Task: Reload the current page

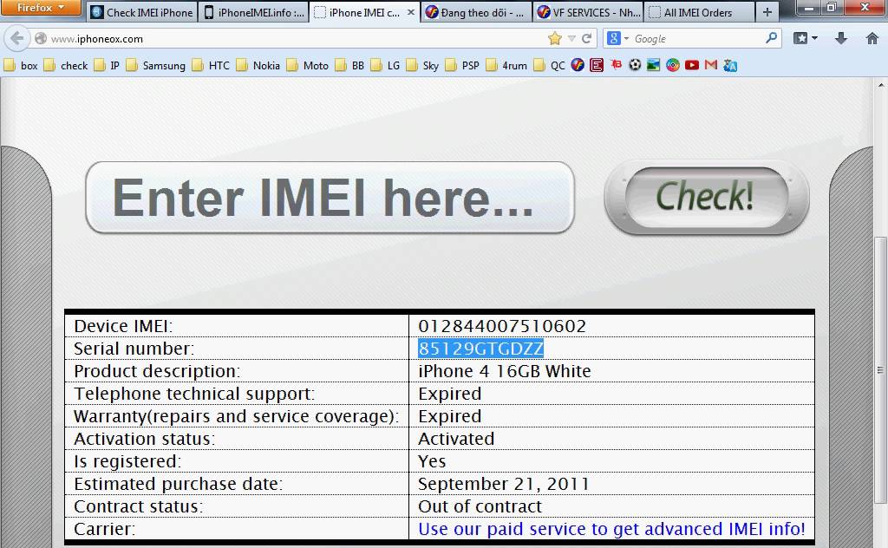Action: [587, 38]
